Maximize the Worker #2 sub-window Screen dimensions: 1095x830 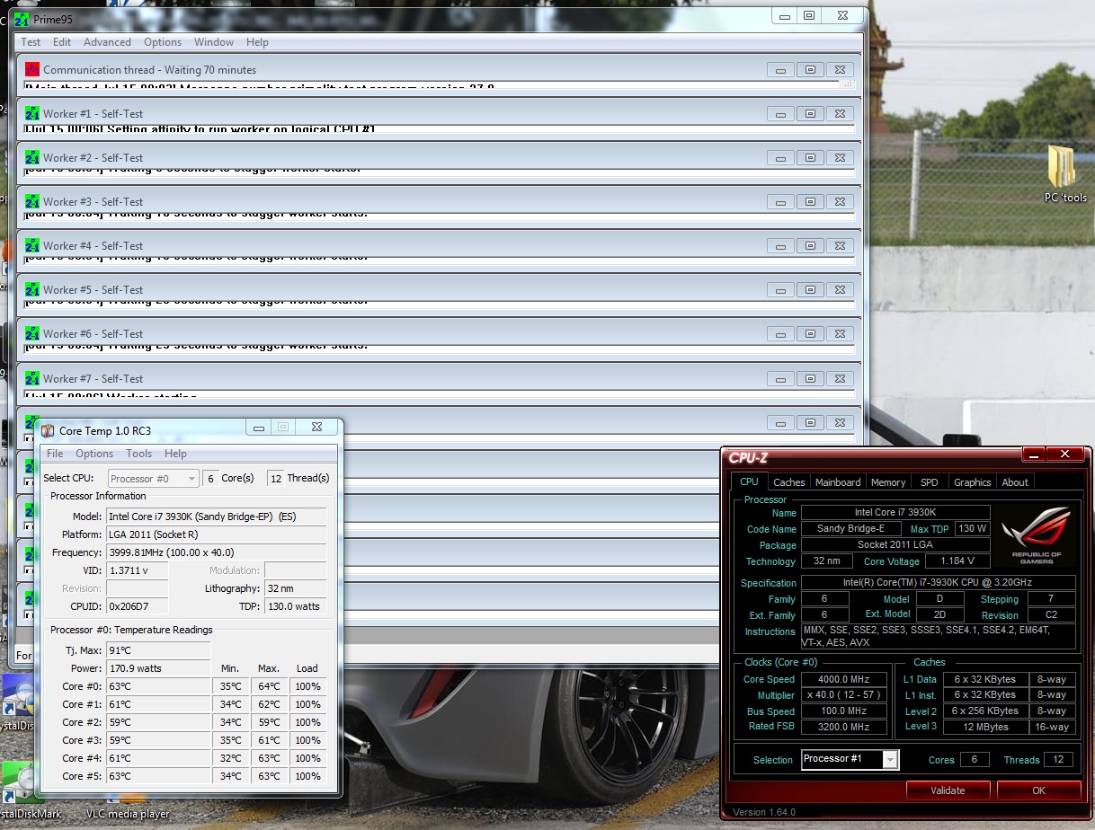click(810, 158)
